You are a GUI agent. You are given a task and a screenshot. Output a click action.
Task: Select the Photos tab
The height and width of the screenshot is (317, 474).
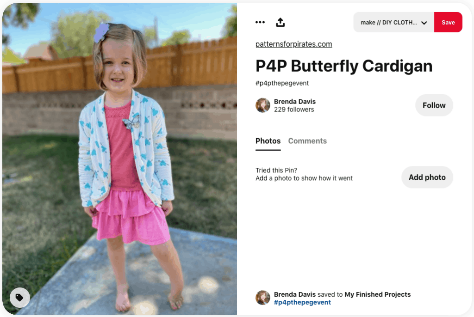coord(268,141)
